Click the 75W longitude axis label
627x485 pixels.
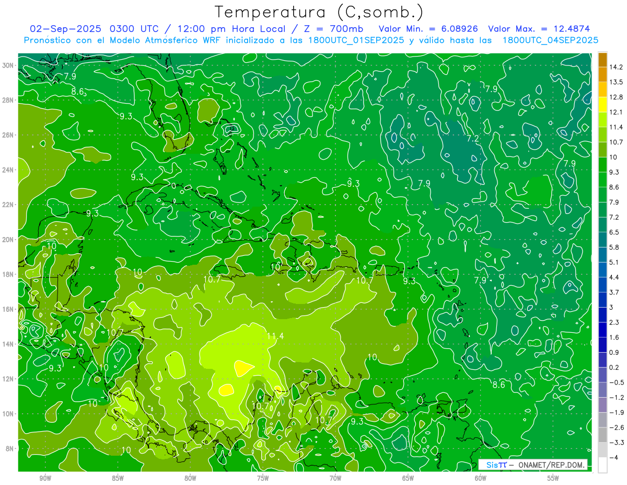[x=263, y=478]
